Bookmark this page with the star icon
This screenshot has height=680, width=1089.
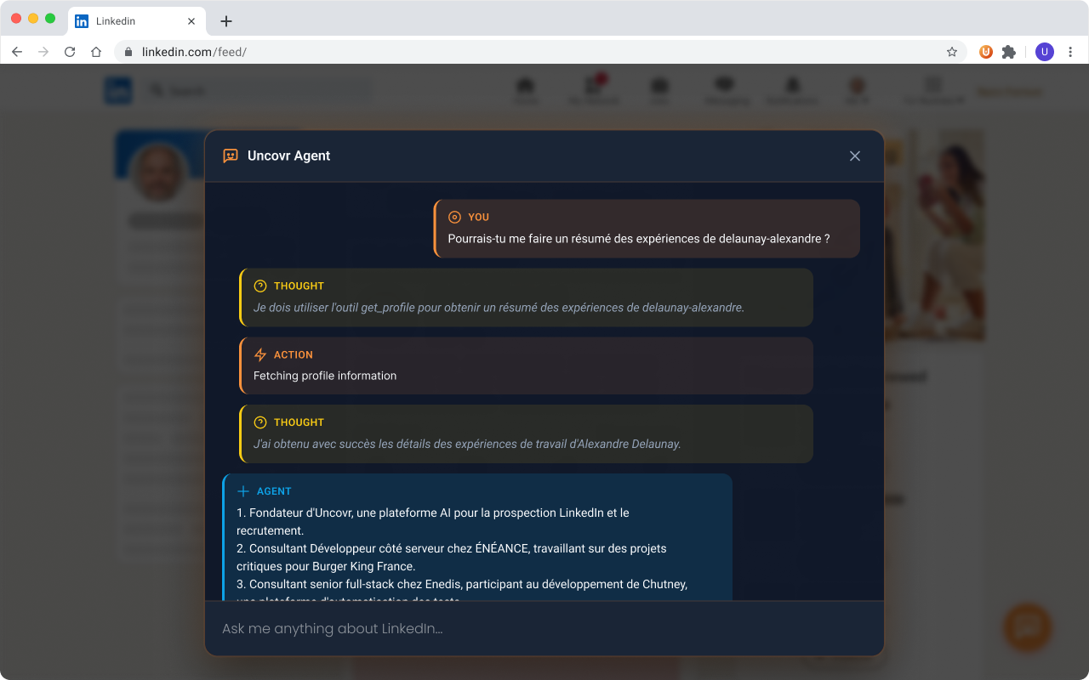pyautogui.click(x=952, y=52)
